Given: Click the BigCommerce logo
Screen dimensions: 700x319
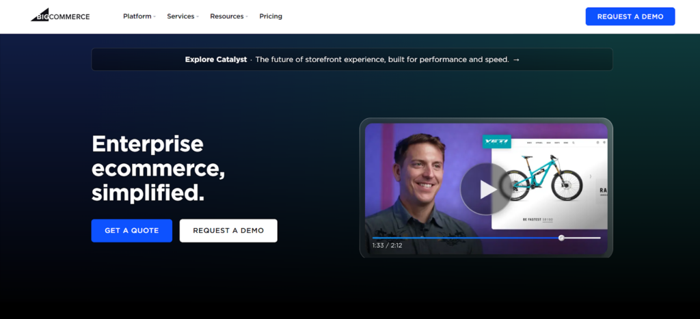Looking at the screenshot, I should 60,15.
